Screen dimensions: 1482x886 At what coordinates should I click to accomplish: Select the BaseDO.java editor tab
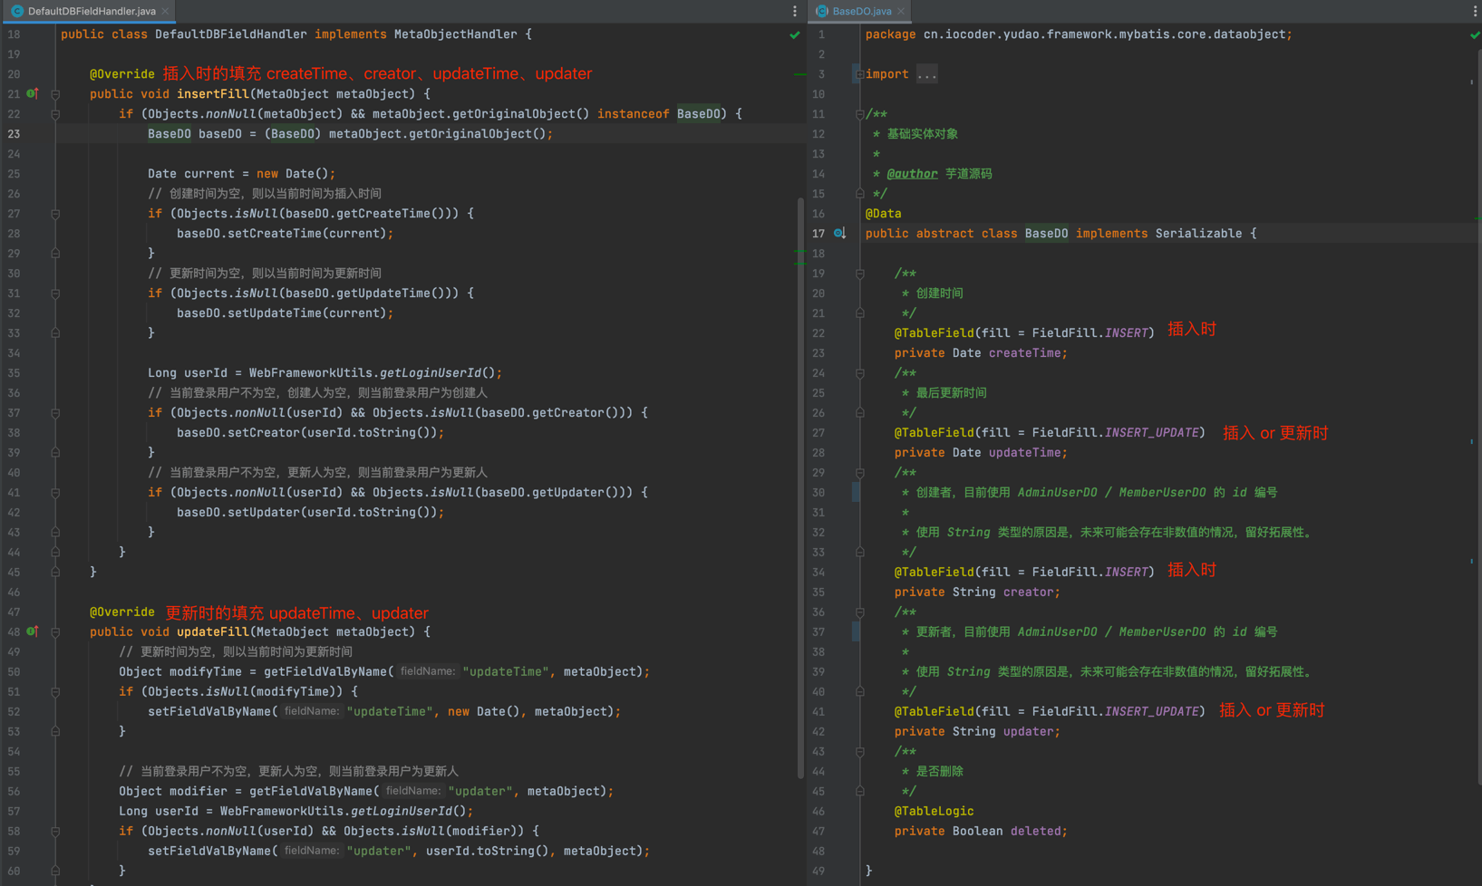860,11
